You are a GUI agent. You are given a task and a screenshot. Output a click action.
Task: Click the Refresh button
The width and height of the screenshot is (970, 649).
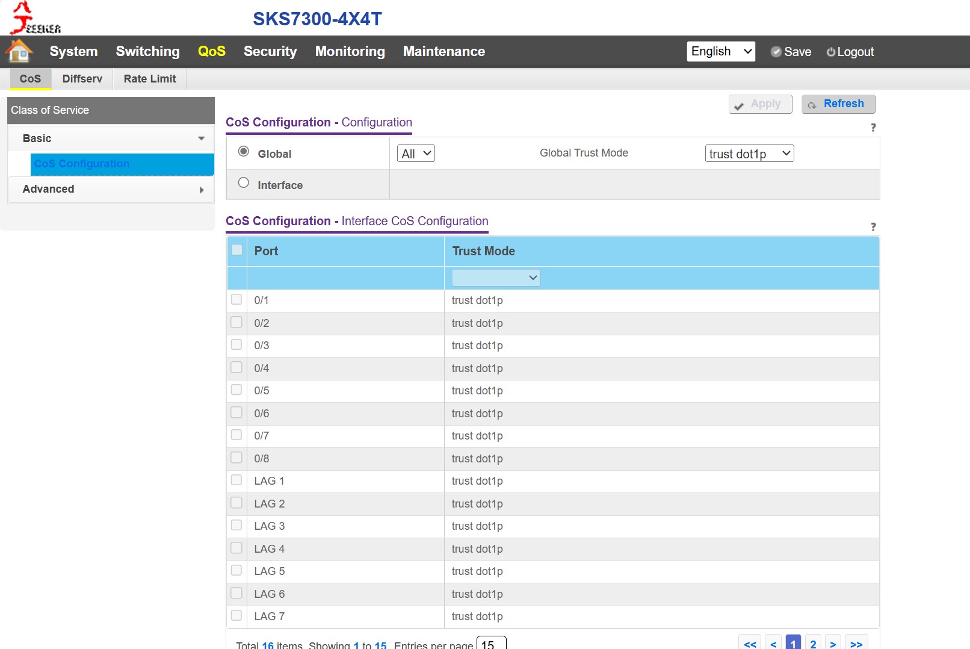(838, 104)
